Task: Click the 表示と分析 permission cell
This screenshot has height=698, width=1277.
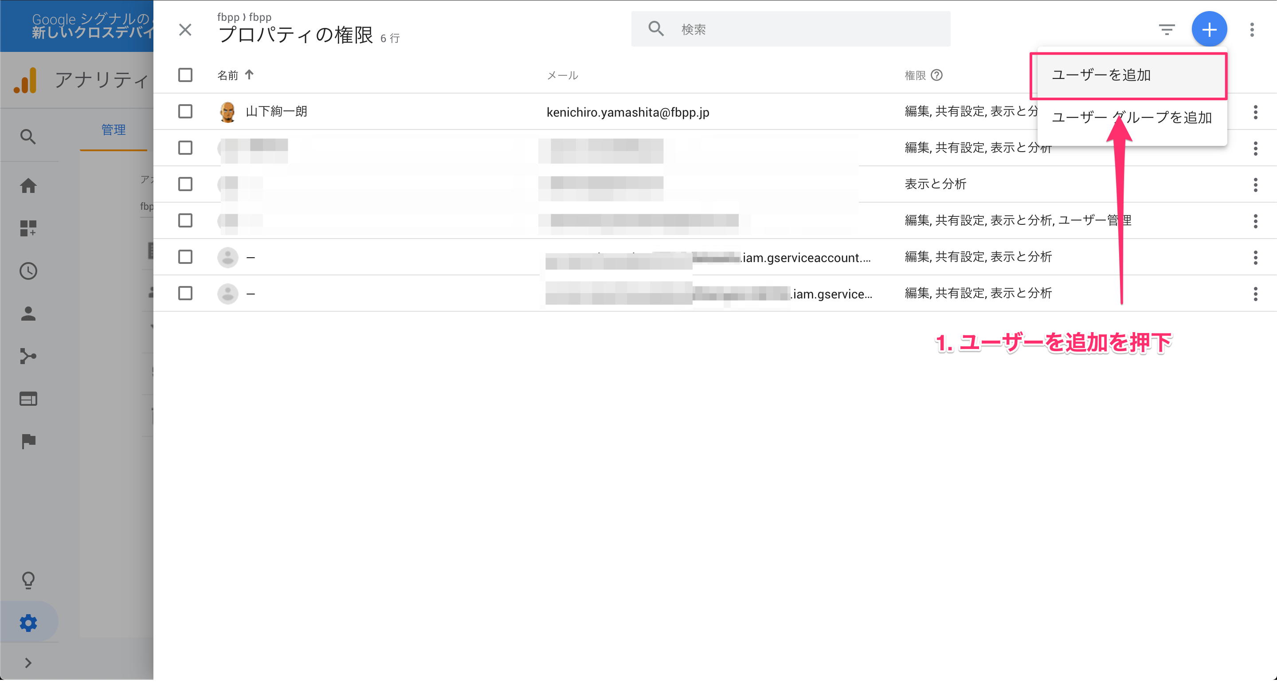Action: click(935, 184)
